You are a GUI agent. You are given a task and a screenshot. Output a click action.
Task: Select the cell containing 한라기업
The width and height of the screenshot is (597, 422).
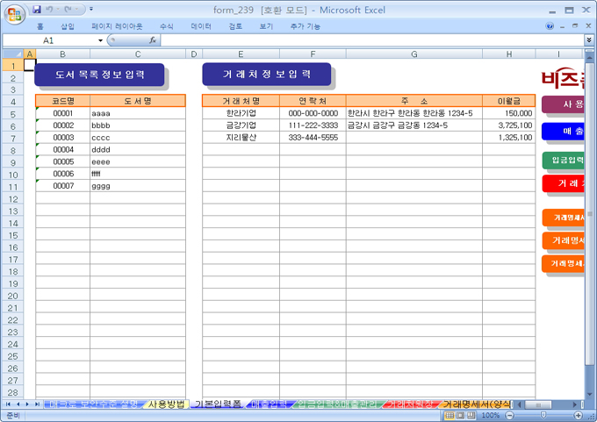point(241,113)
